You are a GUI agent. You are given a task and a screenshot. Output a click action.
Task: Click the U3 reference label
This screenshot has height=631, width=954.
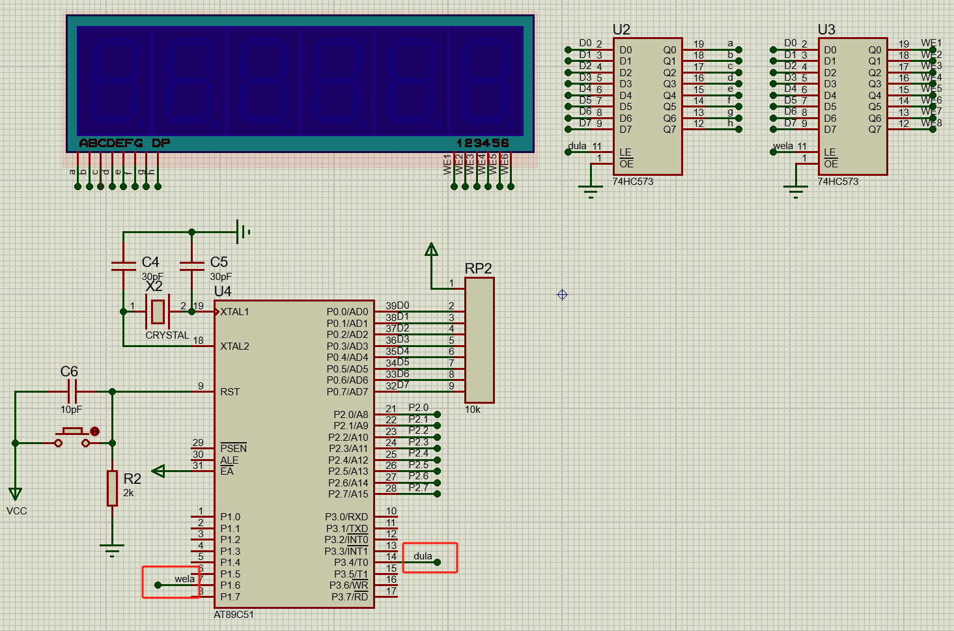(x=826, y=29)
